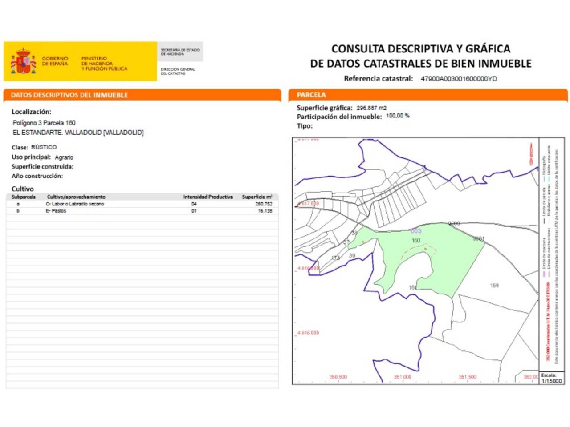Click the 003 polygon label on the map
570x427 pixels.
pyautogui.click(x=416, y=231)
